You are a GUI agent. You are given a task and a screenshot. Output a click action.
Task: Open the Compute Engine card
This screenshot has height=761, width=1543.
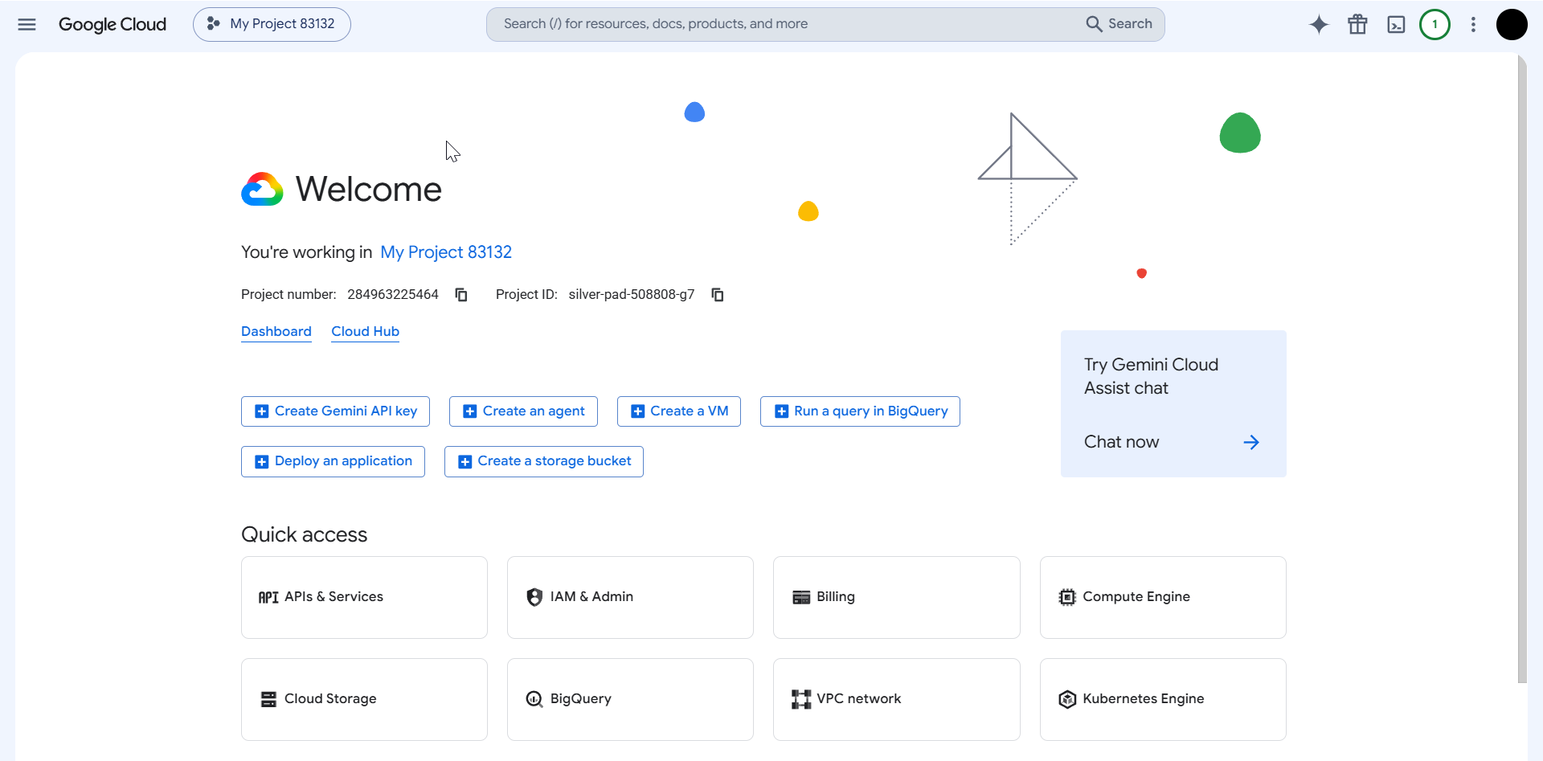click(1163, 597)
